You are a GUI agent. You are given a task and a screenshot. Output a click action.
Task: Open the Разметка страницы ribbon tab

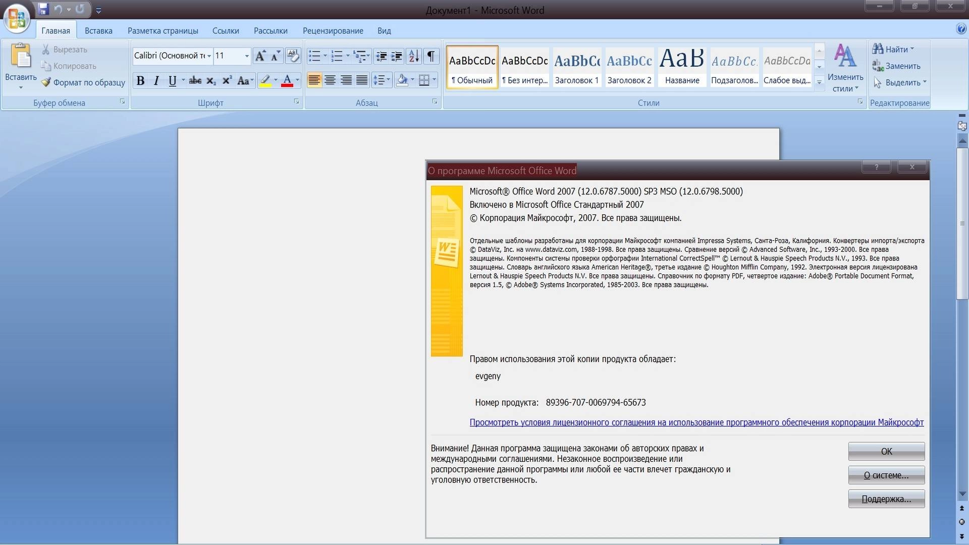coord(163,31)
